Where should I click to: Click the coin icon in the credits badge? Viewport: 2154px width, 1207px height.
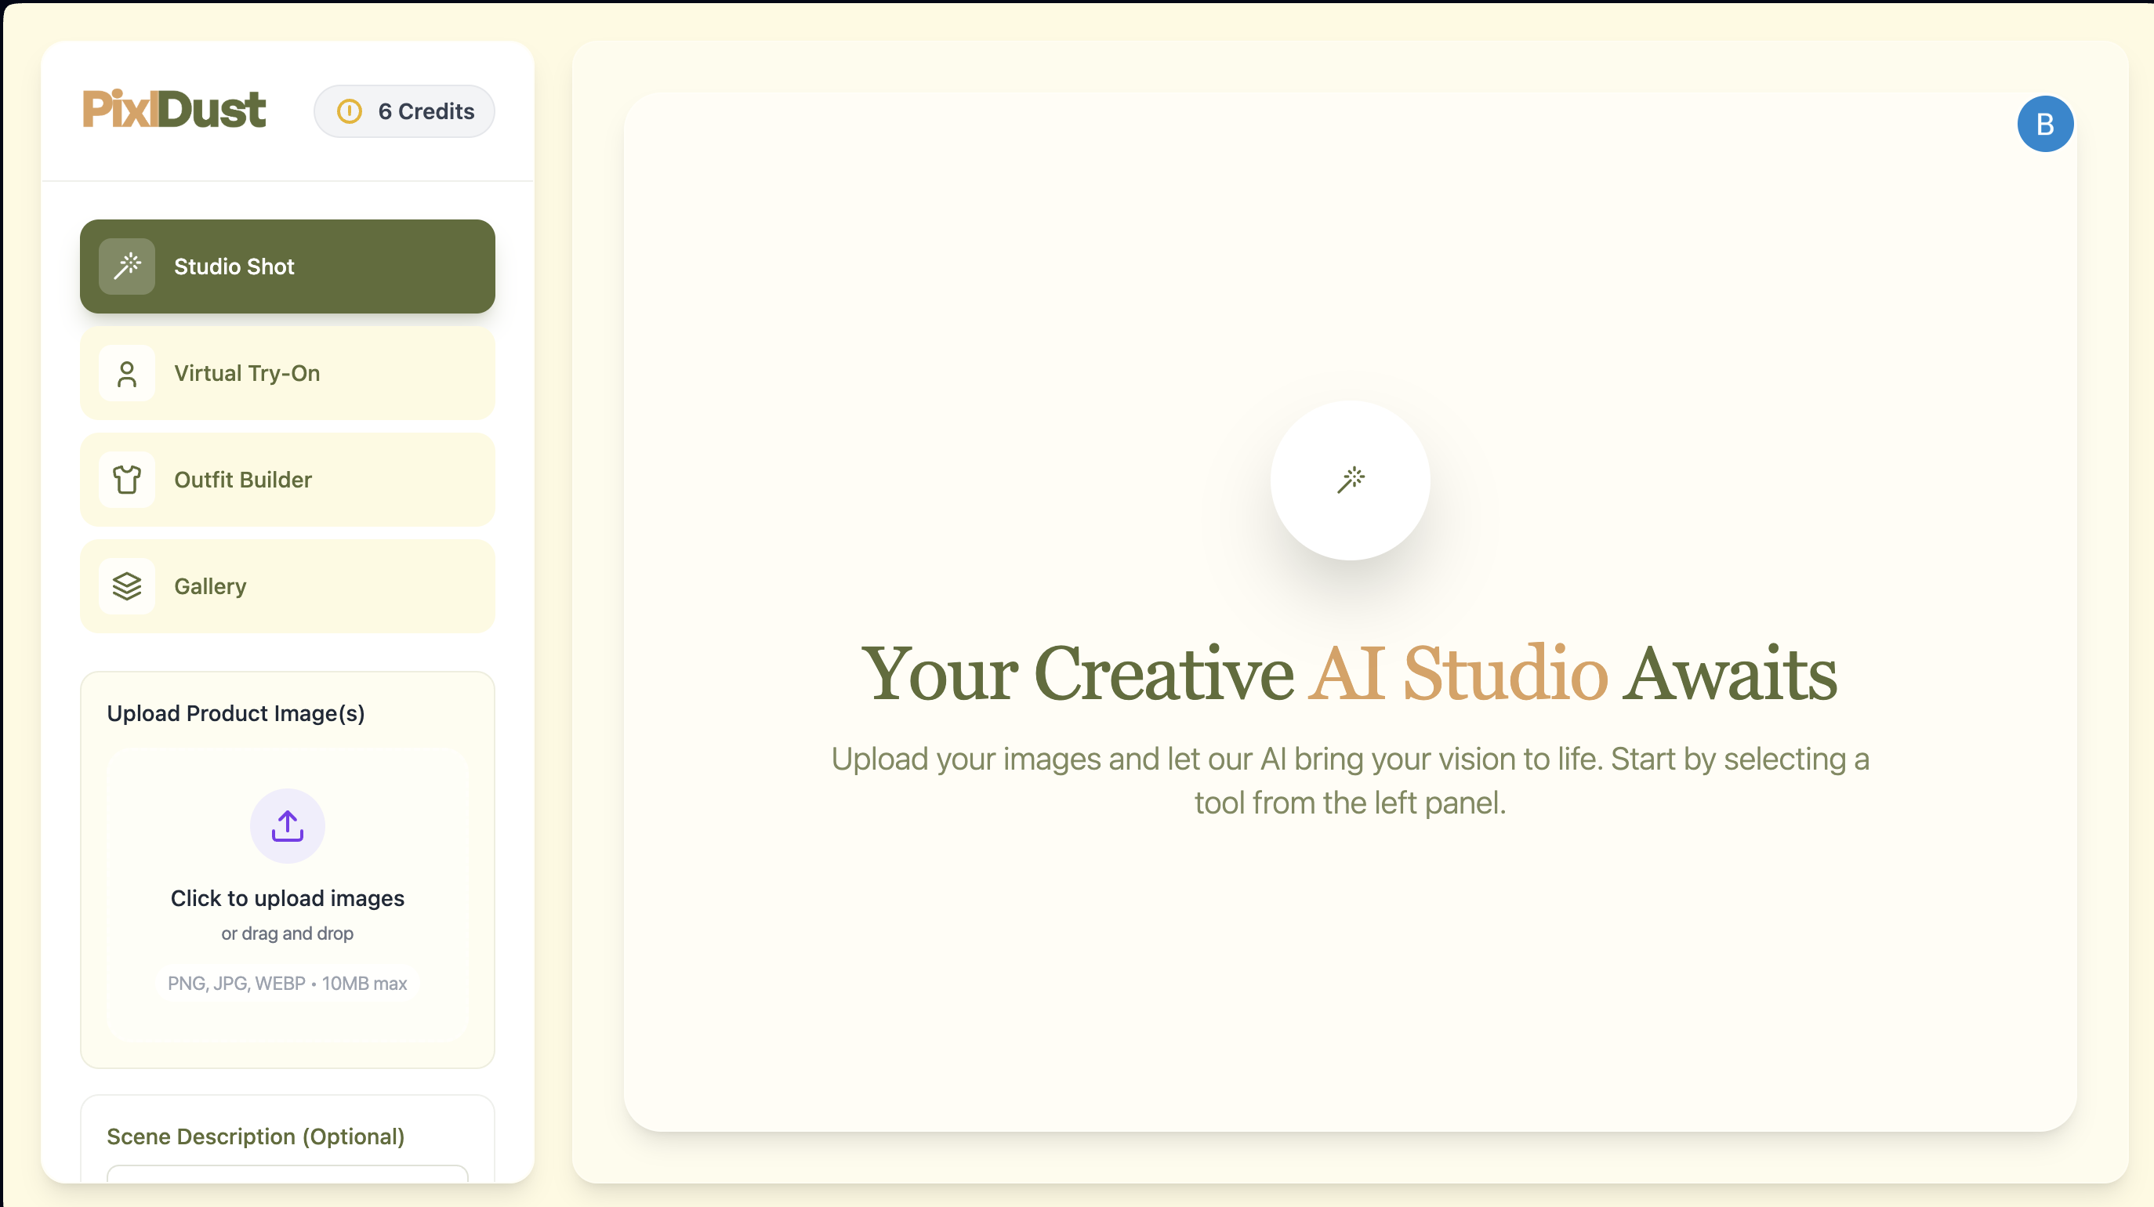(x=350, y=111)
